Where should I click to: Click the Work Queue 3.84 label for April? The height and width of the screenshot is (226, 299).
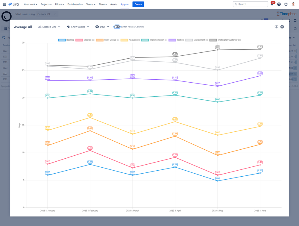click(x=175, y=134)
